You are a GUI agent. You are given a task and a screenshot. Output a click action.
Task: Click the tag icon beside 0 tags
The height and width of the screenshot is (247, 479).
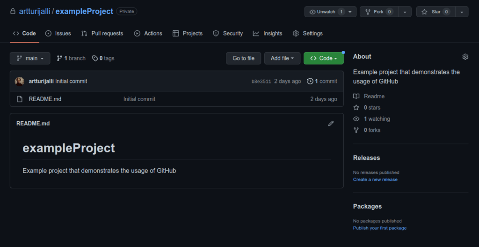pyautogui.click(x=95, y=58)
